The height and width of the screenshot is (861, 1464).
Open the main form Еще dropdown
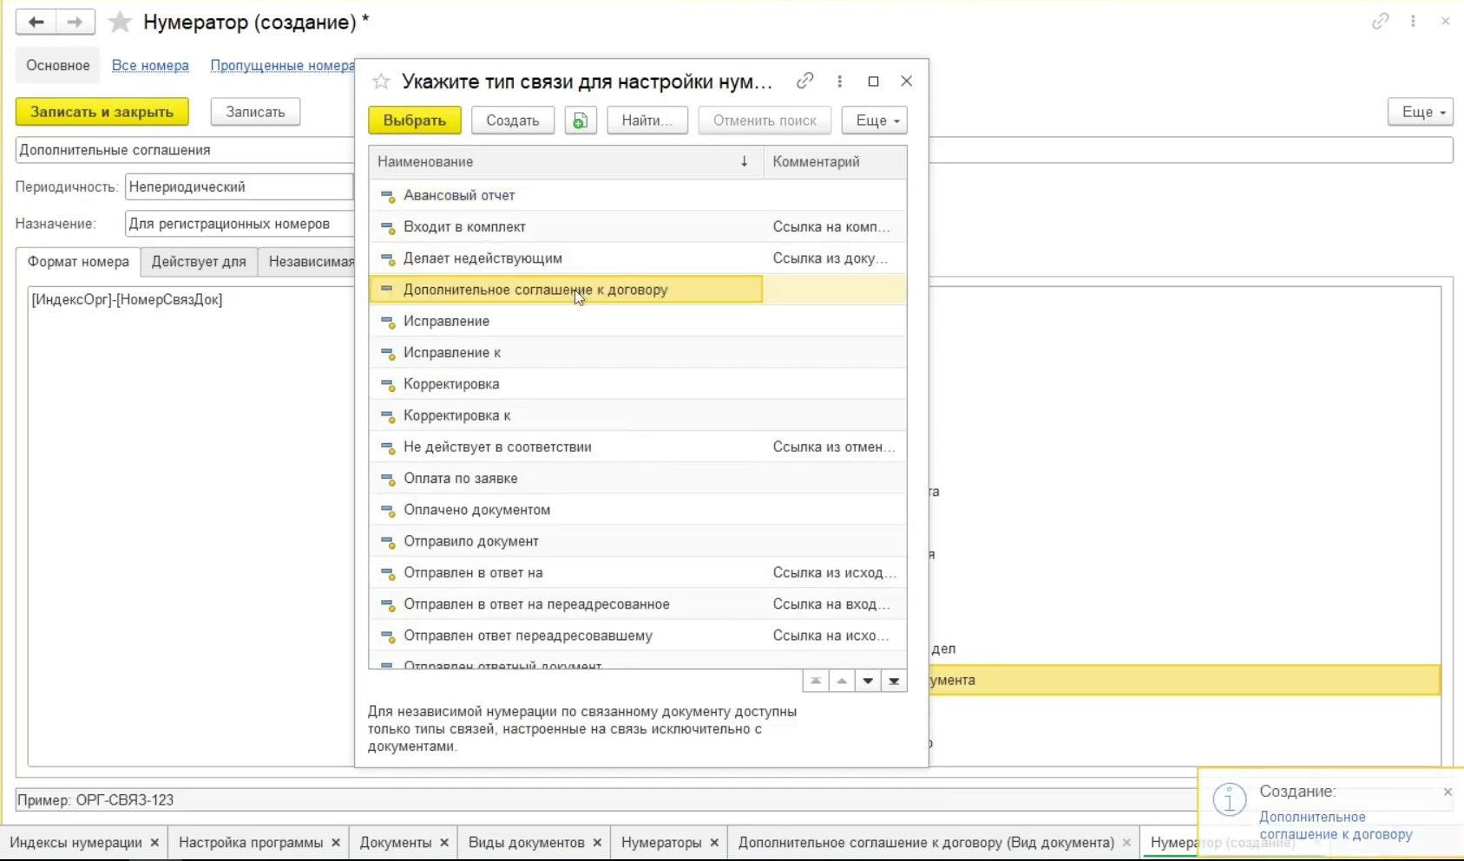1420,112
